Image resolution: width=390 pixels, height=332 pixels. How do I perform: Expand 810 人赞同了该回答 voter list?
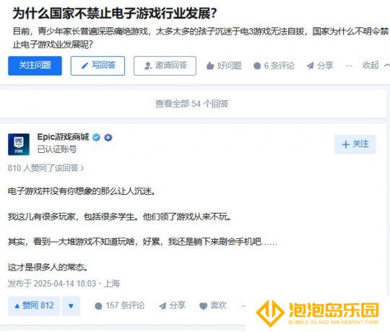[45, 168]
